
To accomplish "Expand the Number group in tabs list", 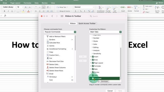I will pyautogui.click(x=92, y=38).
